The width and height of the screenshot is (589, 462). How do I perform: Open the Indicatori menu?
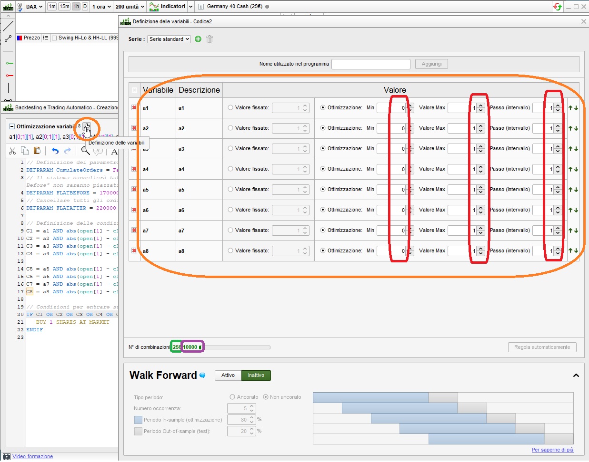[x=168, y=7]
